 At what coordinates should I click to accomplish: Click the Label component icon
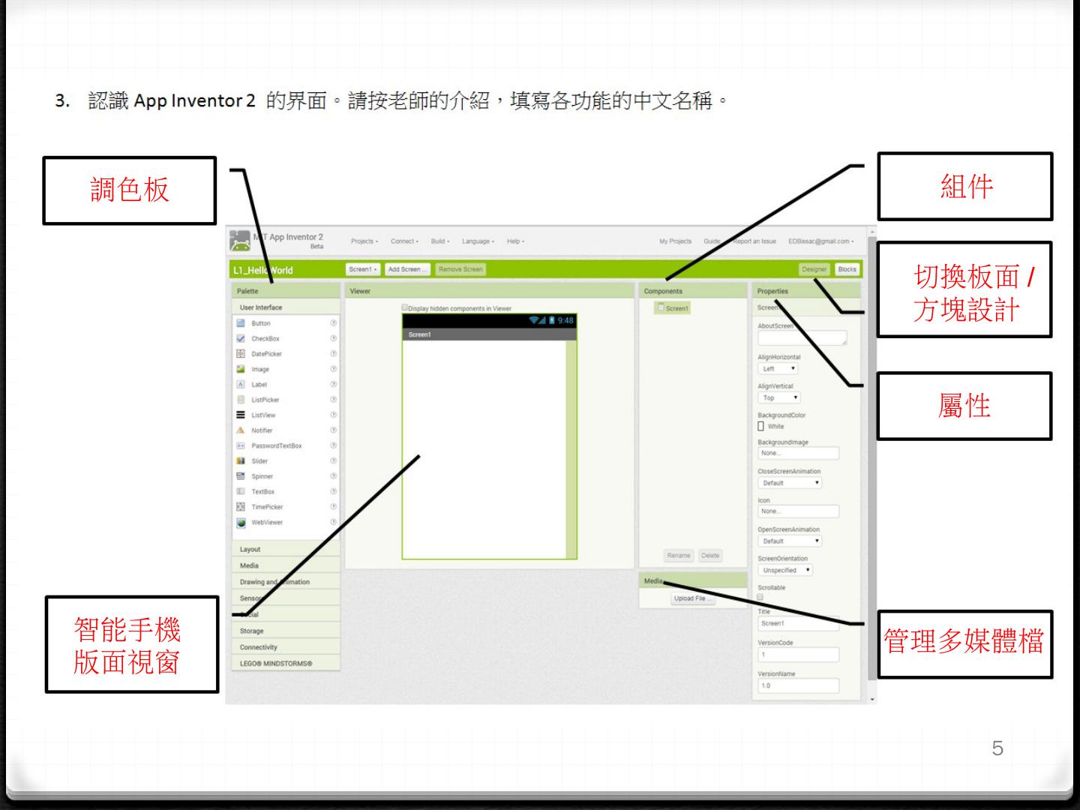tap(241, 384)
